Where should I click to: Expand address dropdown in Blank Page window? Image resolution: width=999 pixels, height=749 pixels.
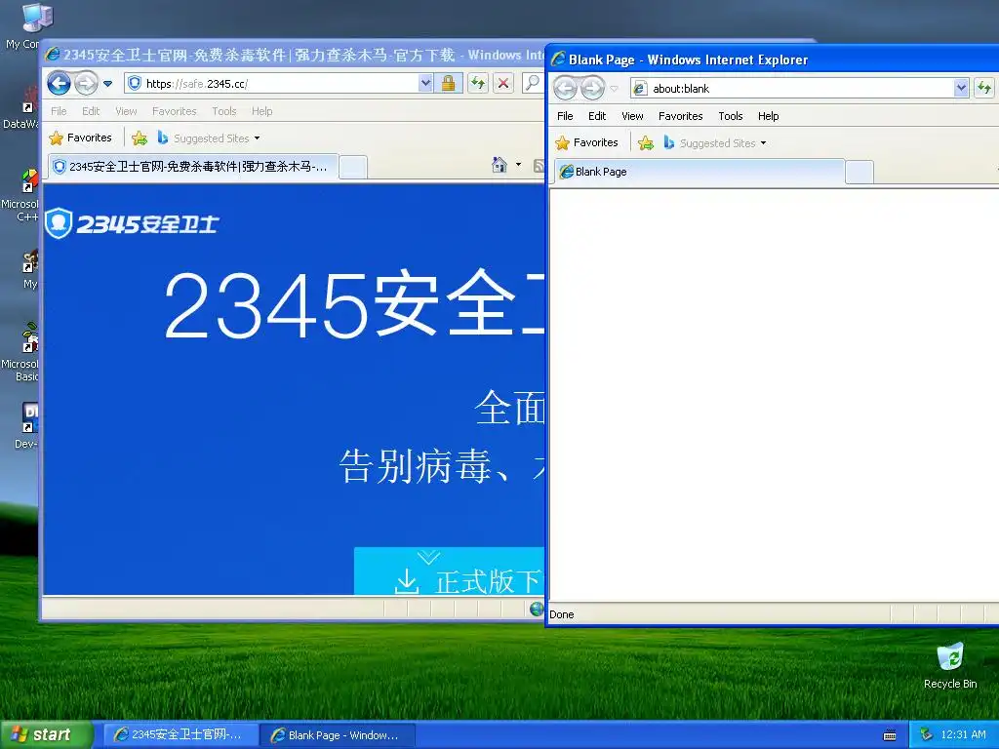click(x=961, y=89)
